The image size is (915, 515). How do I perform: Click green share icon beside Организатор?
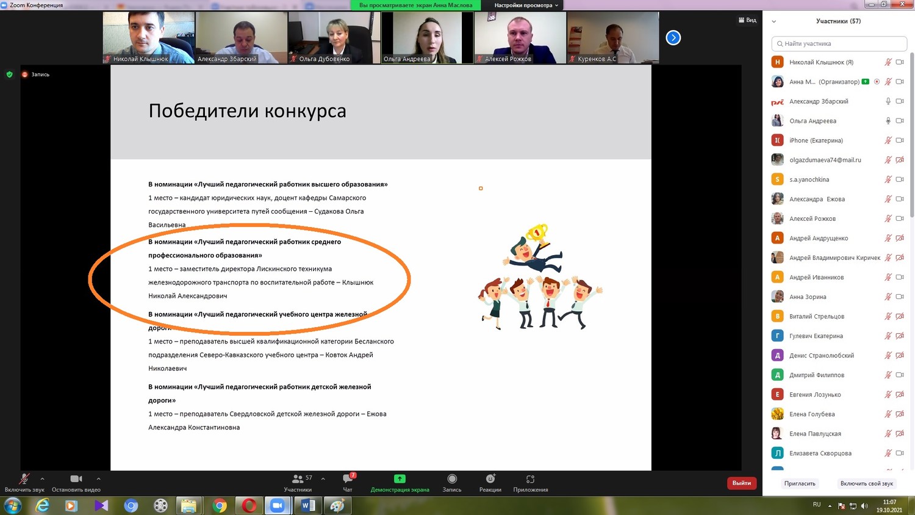(865, 82)
